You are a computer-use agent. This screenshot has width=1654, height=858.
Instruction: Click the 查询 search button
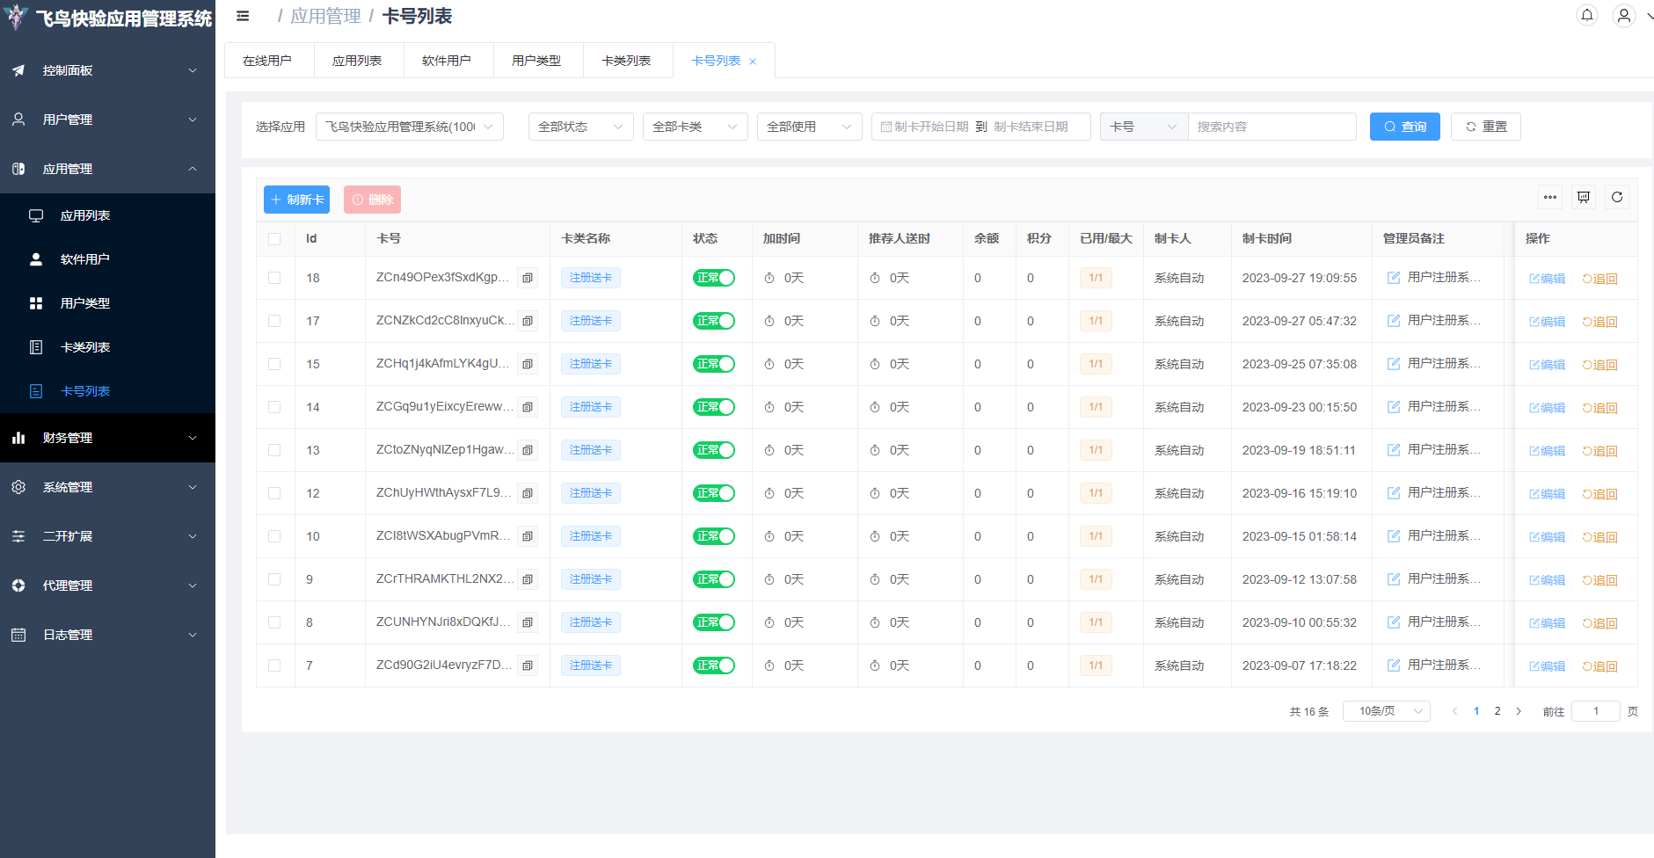[1404, 127]
